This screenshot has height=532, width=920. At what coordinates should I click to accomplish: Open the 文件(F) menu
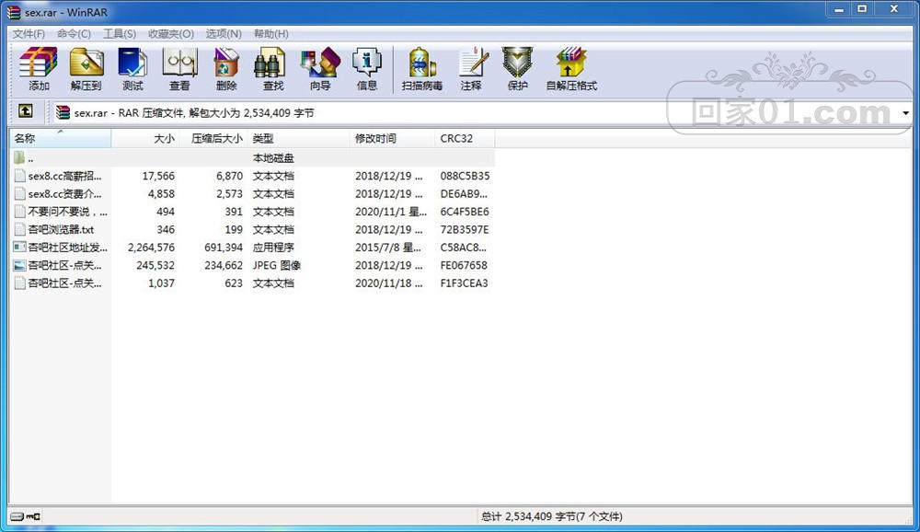29,34
